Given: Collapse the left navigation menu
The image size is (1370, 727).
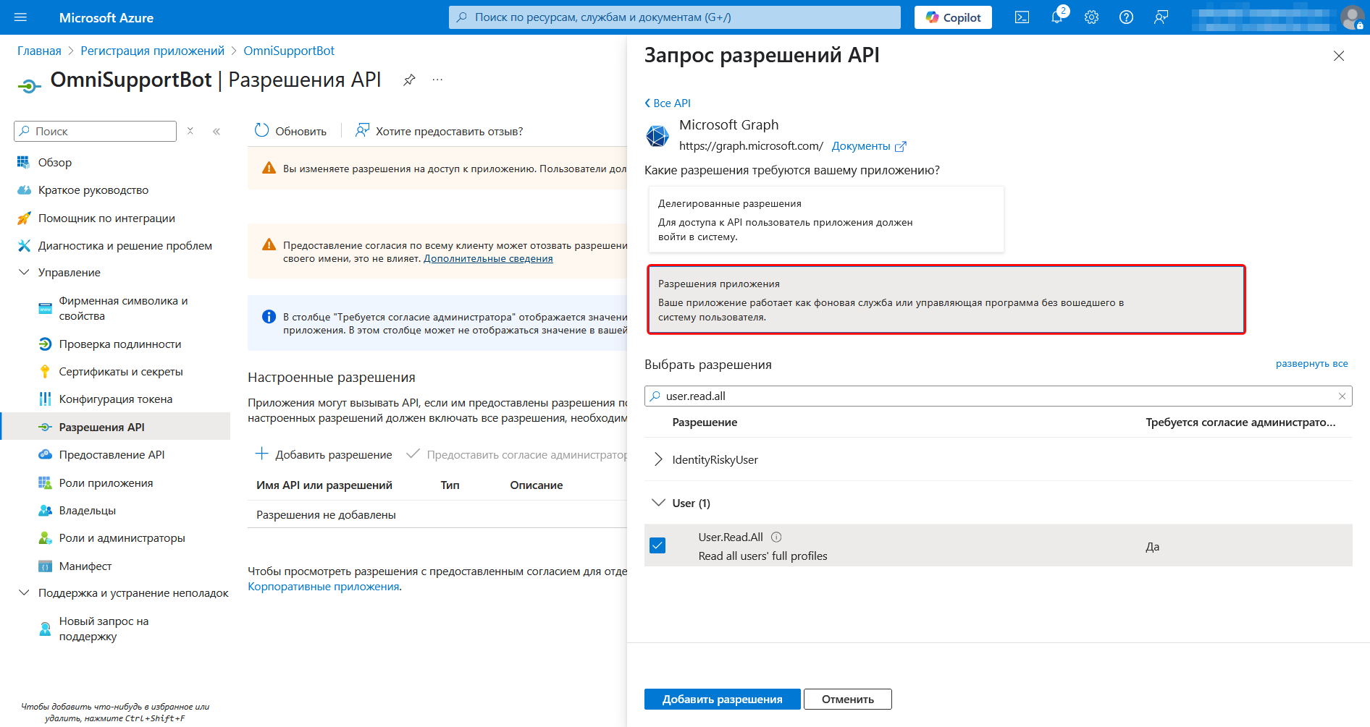Looking at the screenshot, I should pos(217,131).
